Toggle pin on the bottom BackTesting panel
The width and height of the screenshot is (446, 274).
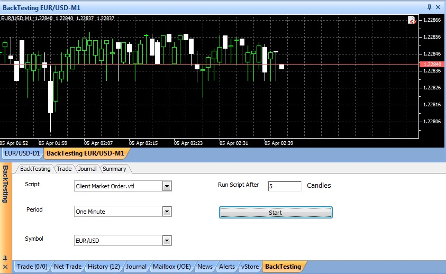pos(5,258)
